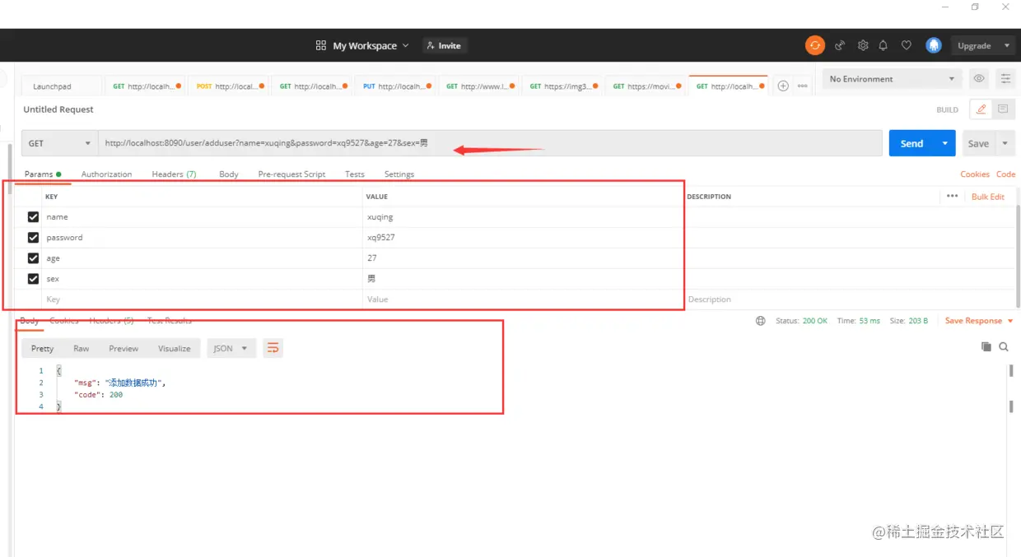
Task: Switch to the Authorization tab
Action: tap(106, 174)
